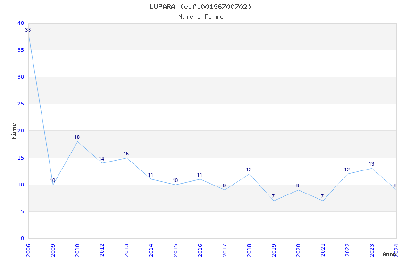Pick data label 11 above year 2016
Screen dimensions: 401x259
200,175
